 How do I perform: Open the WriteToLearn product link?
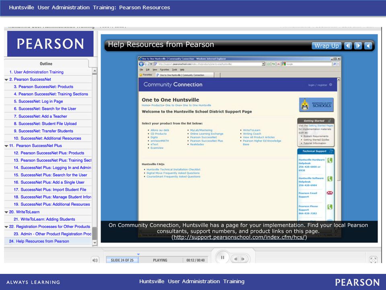[x=252, y=130]
